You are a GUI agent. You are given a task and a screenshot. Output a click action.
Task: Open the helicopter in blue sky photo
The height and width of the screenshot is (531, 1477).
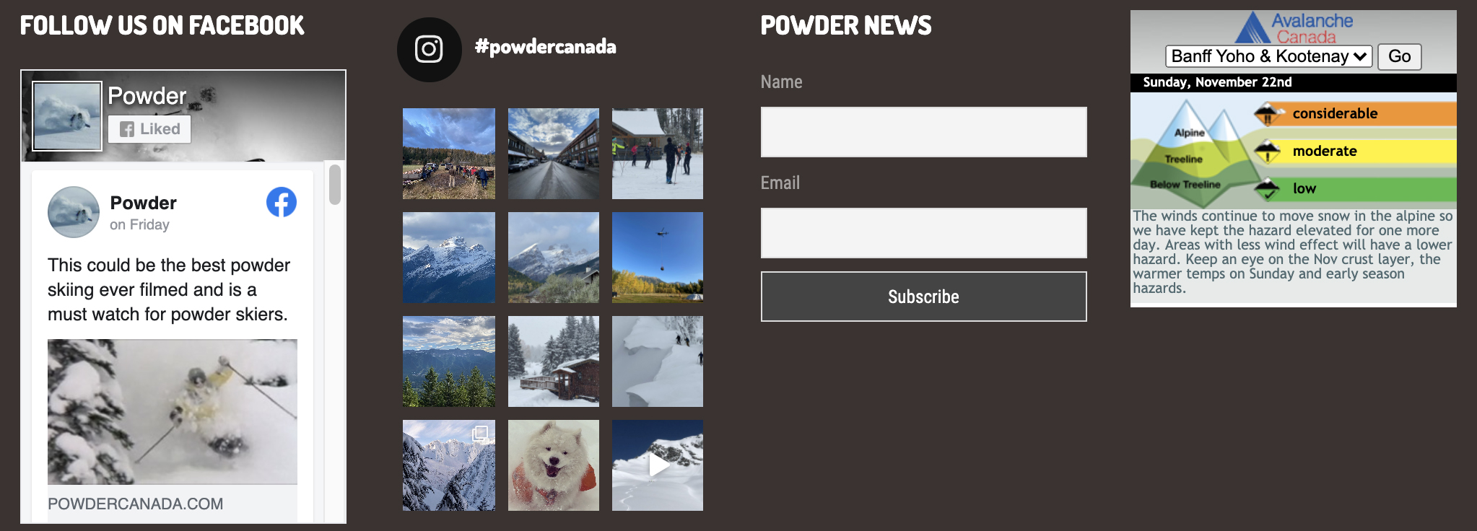pyautogui.click(x=658, y=257)
